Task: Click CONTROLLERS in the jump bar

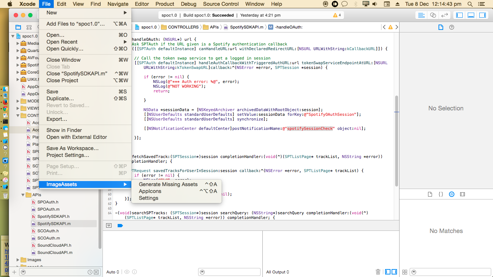Action: coord(180,27)
